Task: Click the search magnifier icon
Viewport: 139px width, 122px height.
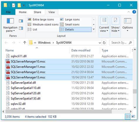Action: 130,43
